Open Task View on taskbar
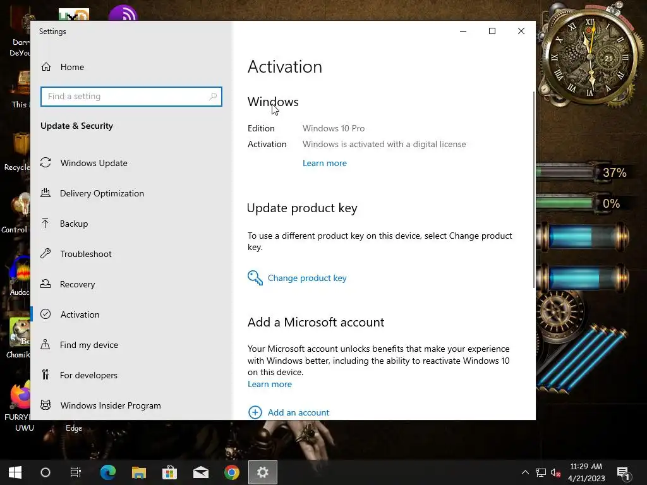Viewport: 647px width, 485px height. coord(76,472)
